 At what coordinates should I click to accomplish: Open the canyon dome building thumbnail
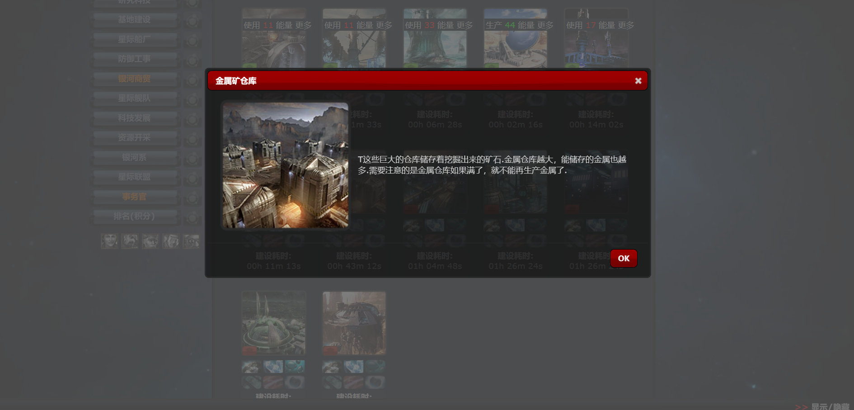click(354, 323)
